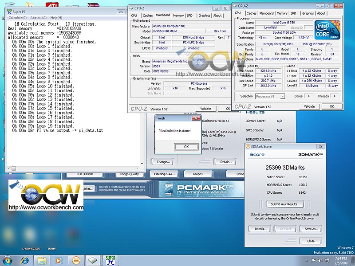This screenshot has height=266, width=355.
Task: Click the chip icon in the front CPU-Z window title bar
Action: [235, 6]
